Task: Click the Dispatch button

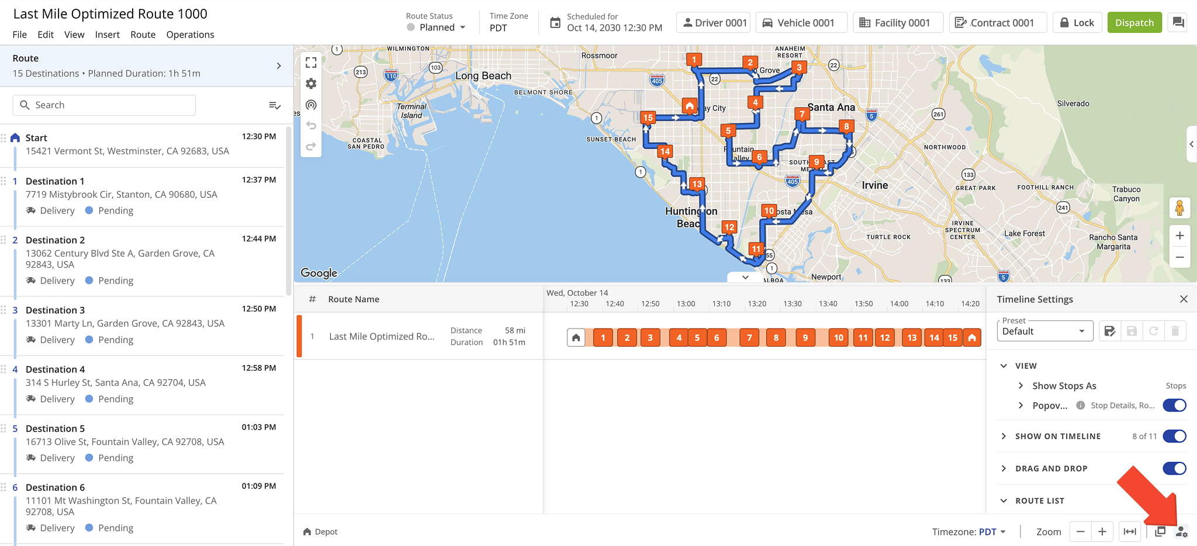Action: coord(1134,22)
